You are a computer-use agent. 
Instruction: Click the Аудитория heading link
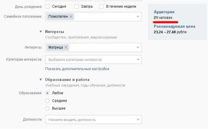(164, 12)
